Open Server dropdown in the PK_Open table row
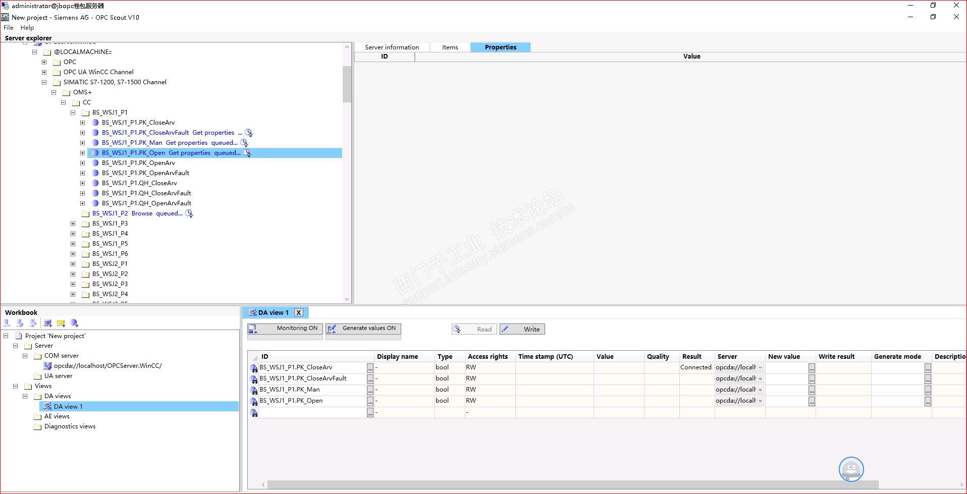Screen dimensions: 967x494 pyautogui.click(x=760, y=401)
